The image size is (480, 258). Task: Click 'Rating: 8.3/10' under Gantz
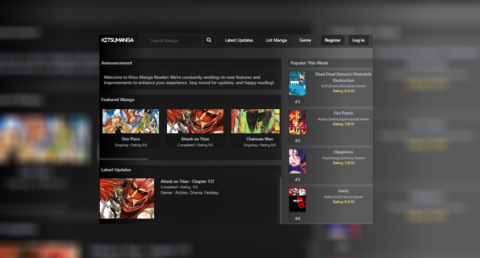pos(343,202)
